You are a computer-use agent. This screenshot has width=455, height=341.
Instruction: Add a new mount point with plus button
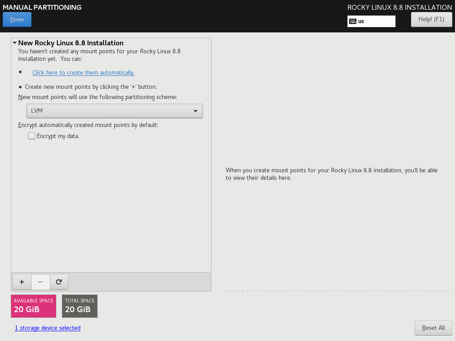point(22,282)
